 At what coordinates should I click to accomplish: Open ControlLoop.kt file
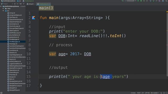[15, 26]
